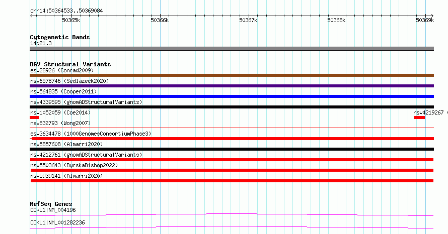Click the black nsv4339595 variant bar

click(232, 107)
